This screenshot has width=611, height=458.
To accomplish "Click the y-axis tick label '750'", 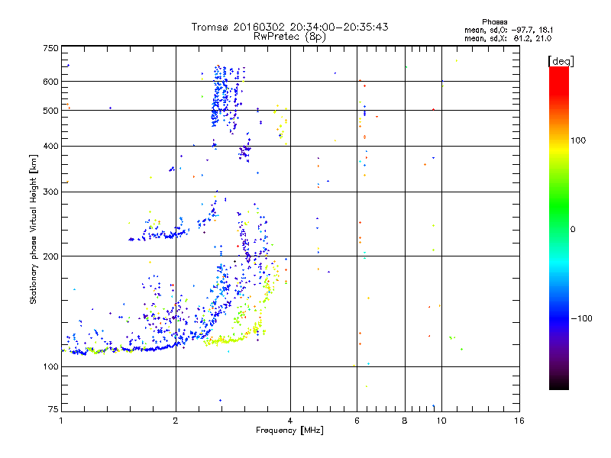I will 51,48.
